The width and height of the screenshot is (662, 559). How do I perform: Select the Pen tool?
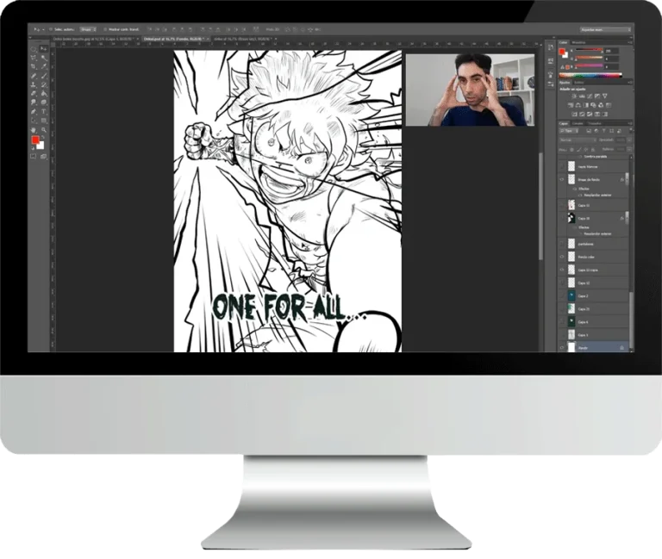(x=33, y=111)
